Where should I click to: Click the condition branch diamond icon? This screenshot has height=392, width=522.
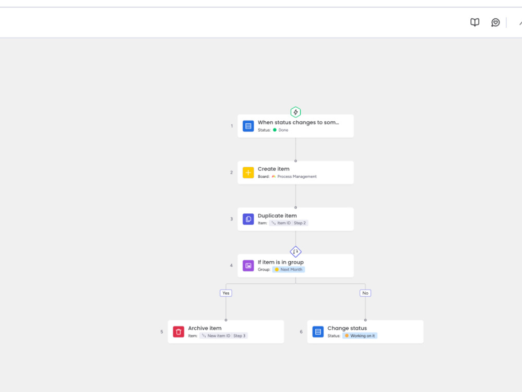(295, 252)
